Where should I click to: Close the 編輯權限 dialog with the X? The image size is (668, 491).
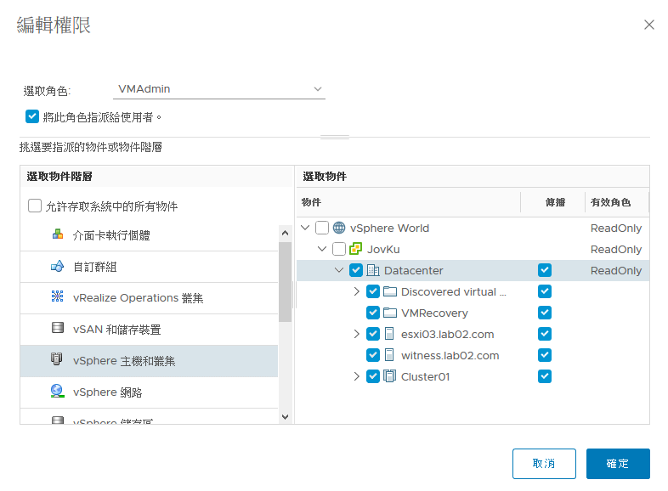pyautogui.click(x=649, y=25)
